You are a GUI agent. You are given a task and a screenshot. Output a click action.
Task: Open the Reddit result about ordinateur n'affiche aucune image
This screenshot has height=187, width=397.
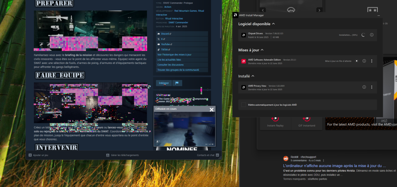click(x=335, y=166)
